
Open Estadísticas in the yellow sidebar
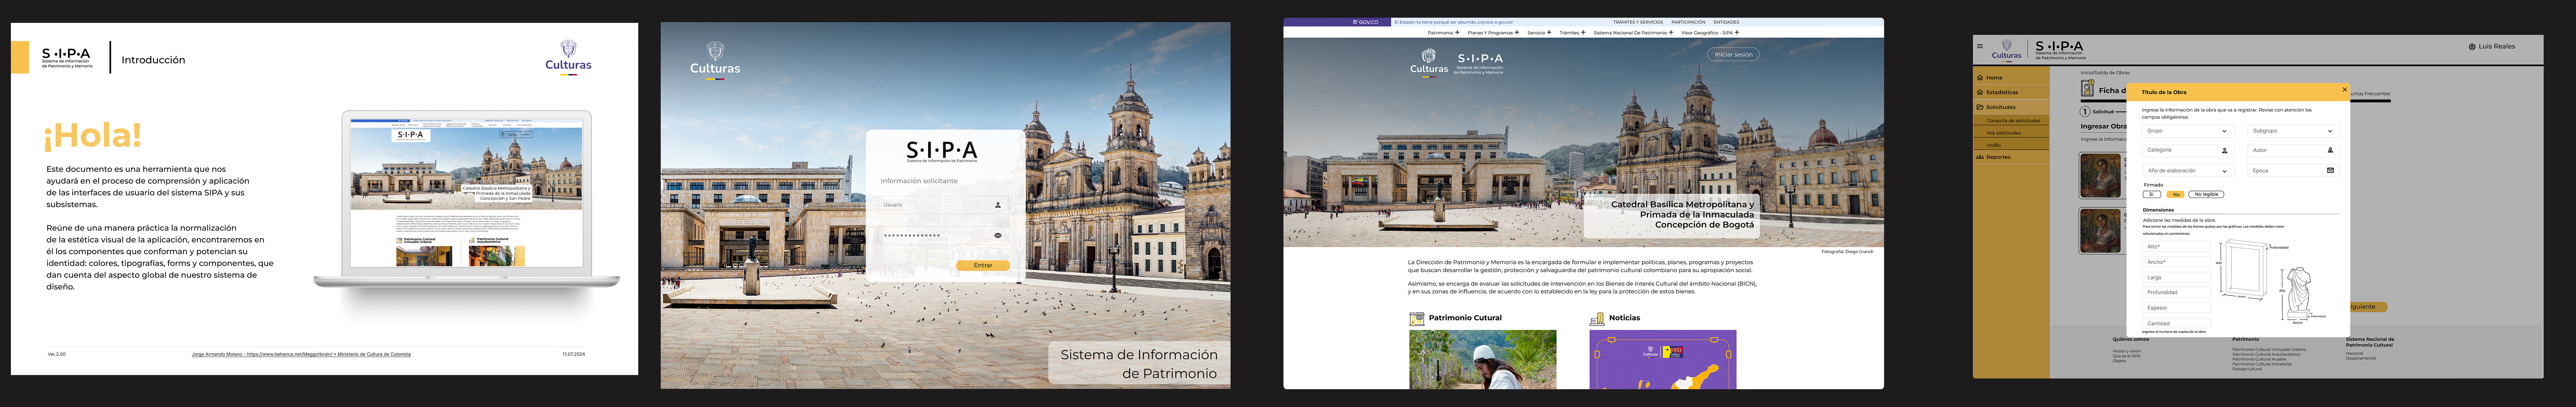(x=2011, y=92)
